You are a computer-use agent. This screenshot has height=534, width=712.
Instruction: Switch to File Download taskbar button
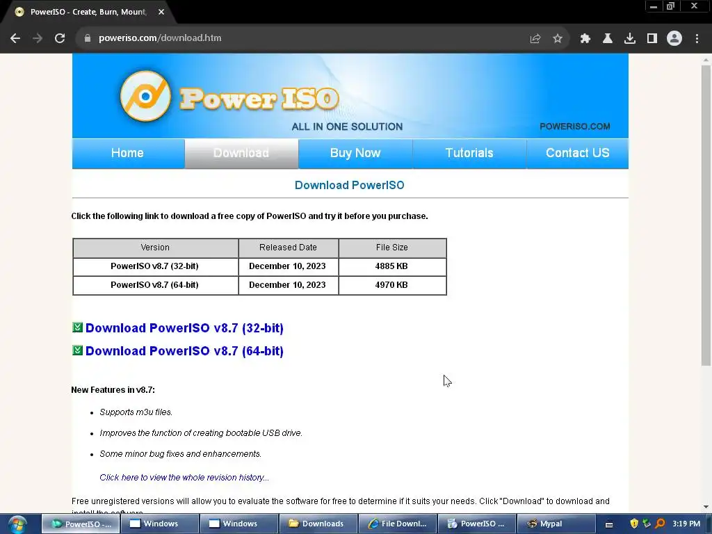tap(398, 524)
